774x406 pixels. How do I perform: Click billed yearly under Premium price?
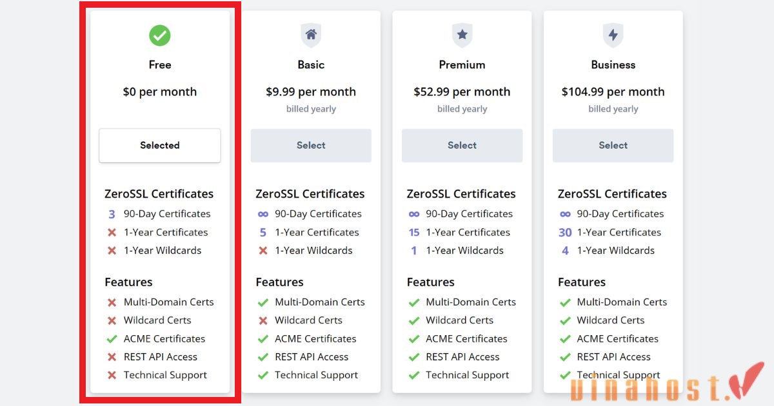pyautogui.click(x=462, y=108)
